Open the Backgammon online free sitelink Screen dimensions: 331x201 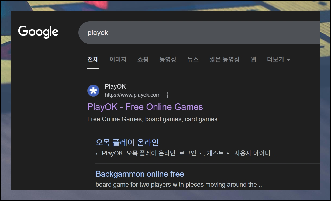tap(140, 174)
